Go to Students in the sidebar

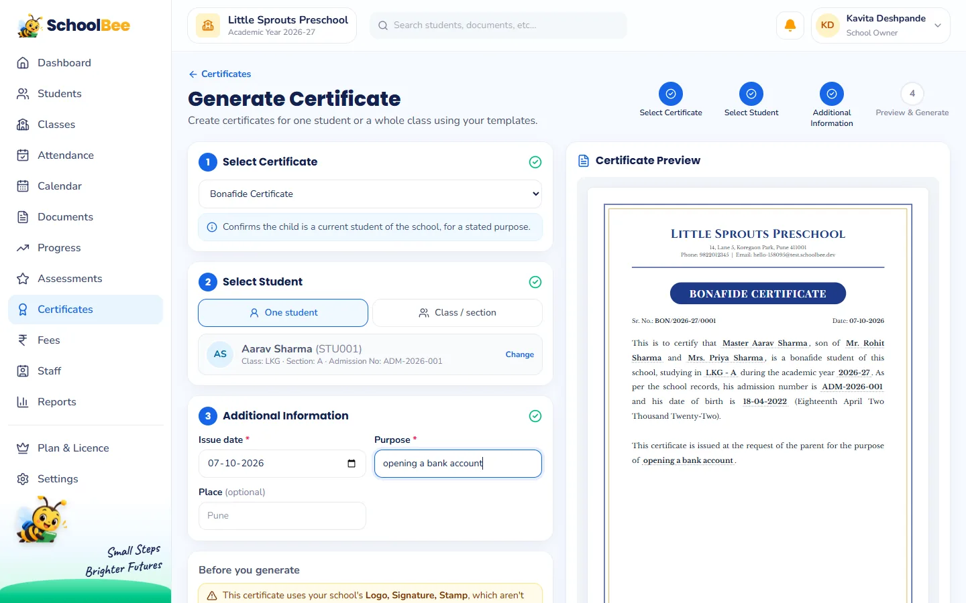pos(85,94)
